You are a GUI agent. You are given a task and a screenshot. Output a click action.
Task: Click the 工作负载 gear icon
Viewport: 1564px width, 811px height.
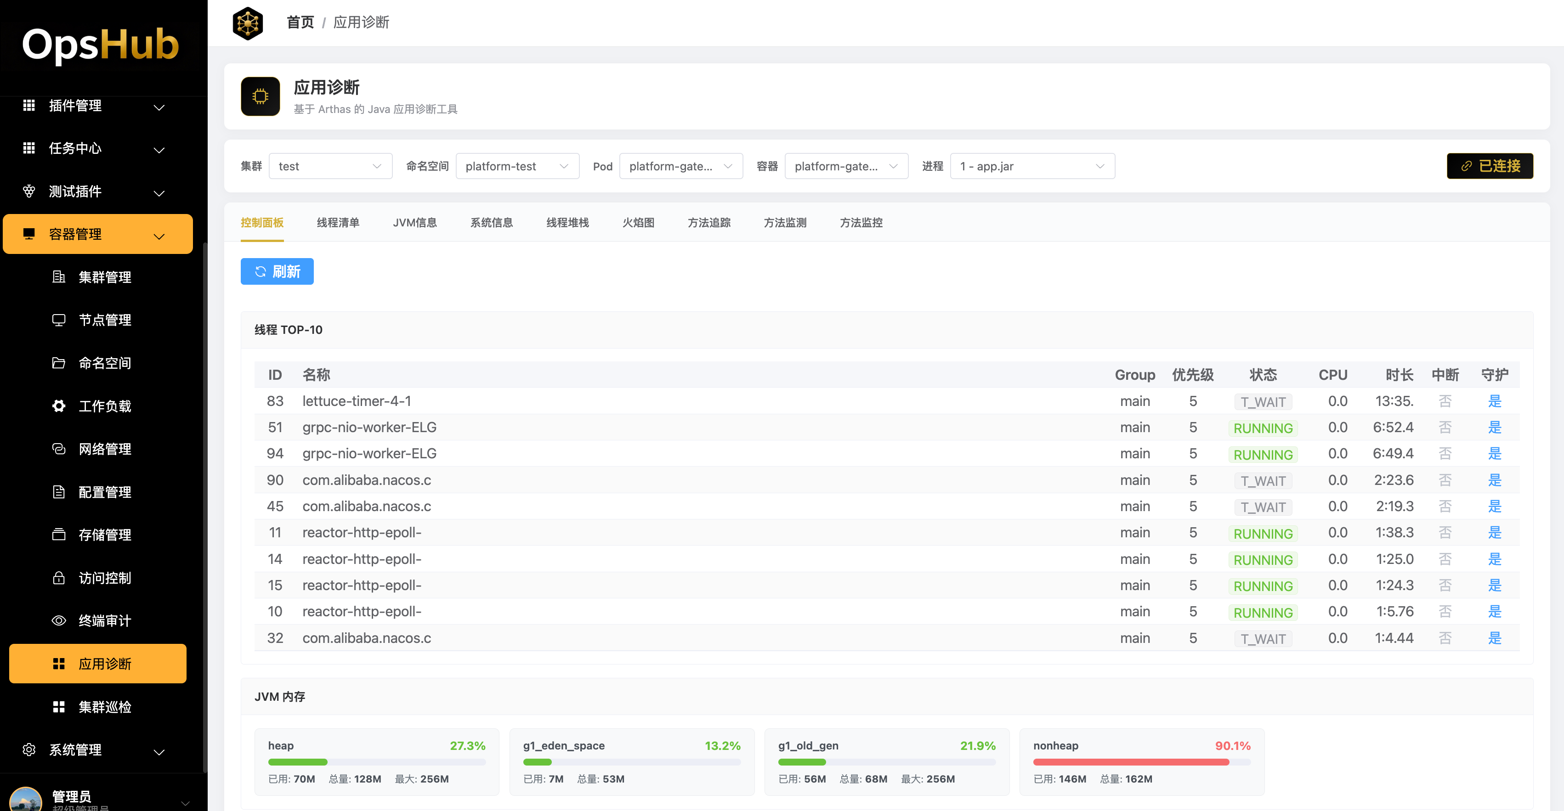coord(59,406)
